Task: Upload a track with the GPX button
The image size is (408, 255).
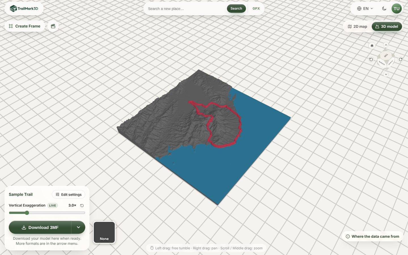Action: [256, 8]
